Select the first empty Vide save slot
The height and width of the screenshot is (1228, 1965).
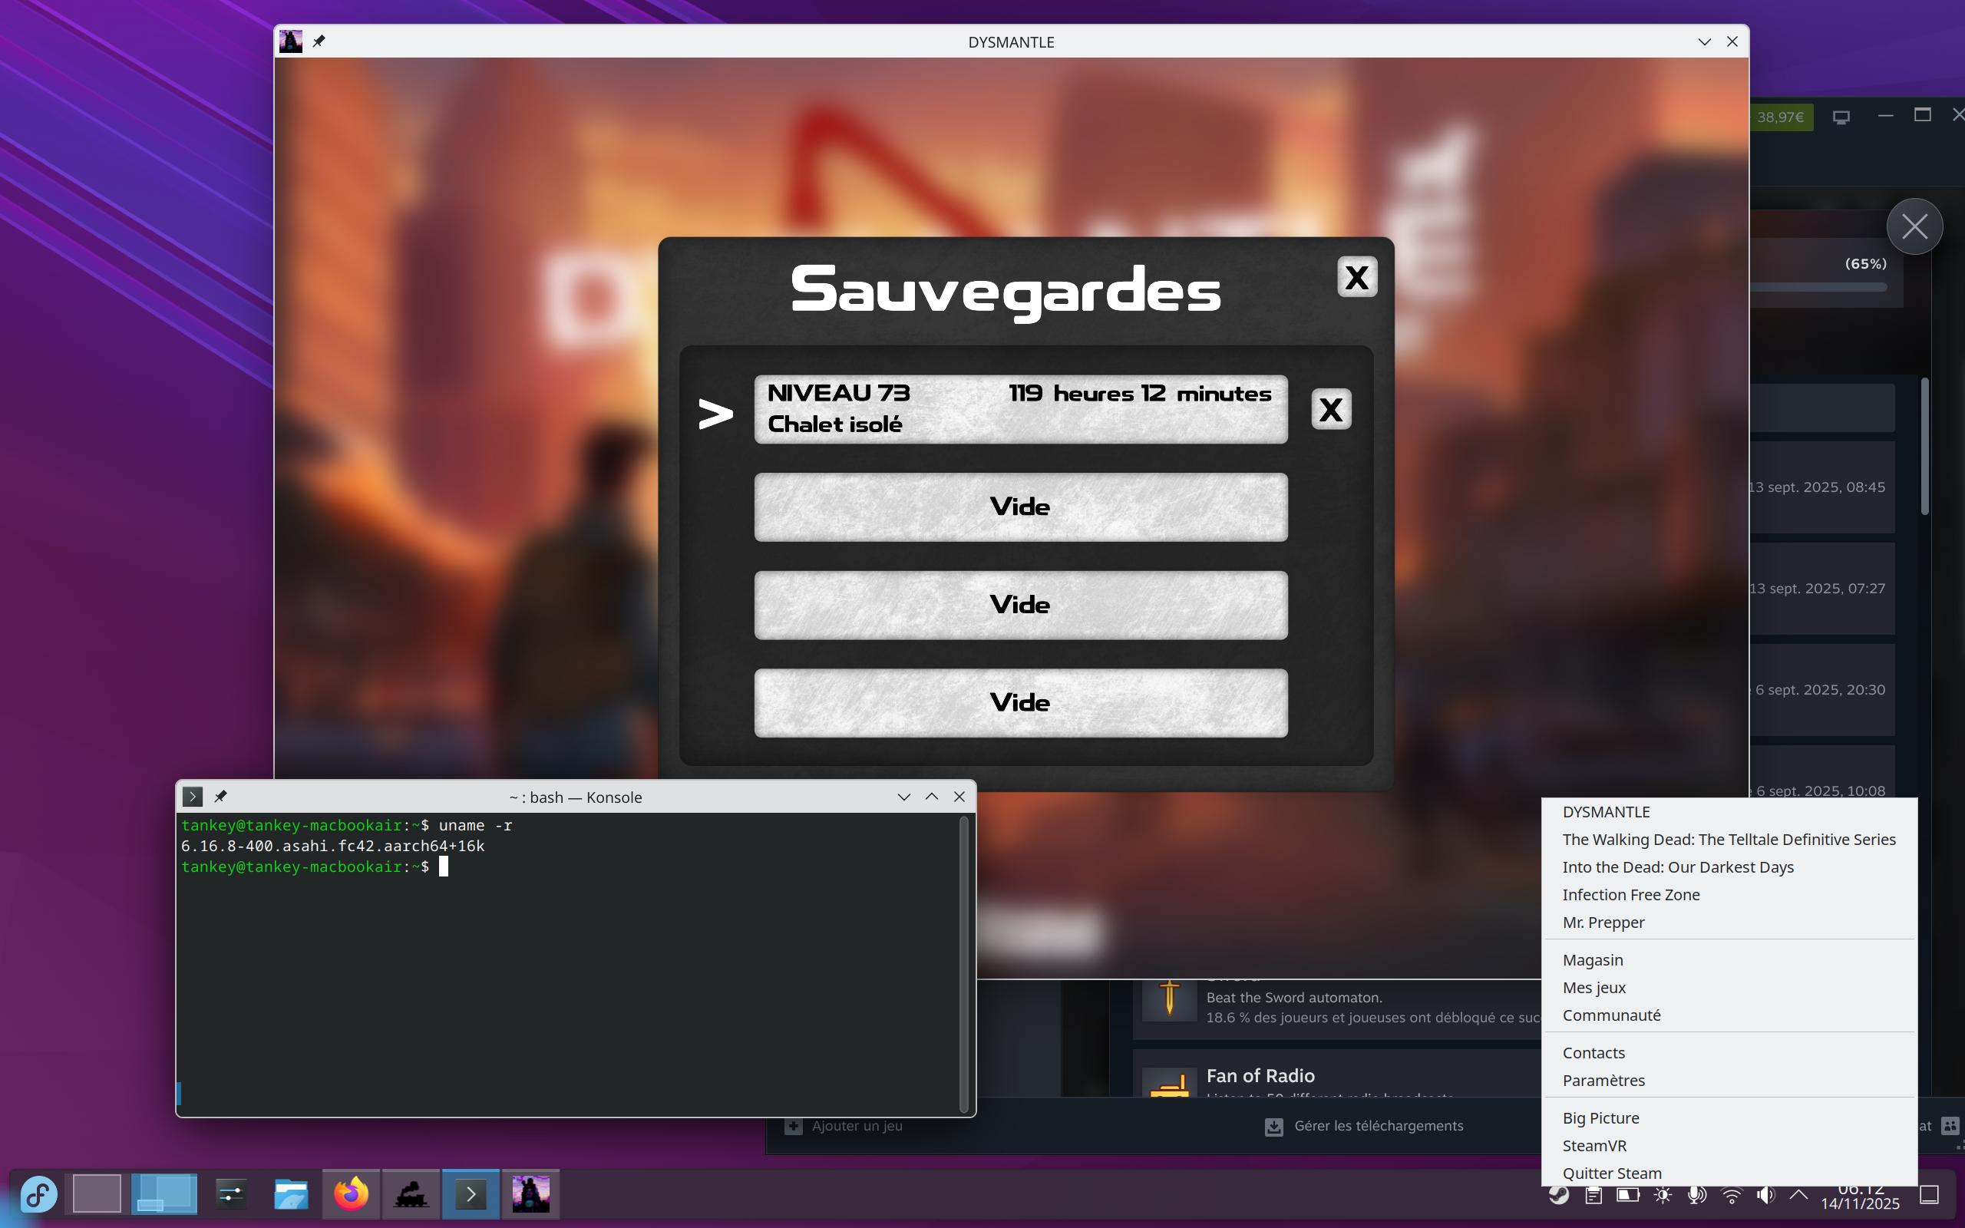pyautogui.click(x=1020, y=507)
